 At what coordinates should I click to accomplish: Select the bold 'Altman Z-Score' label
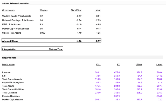pyautogui.click(x=10, y=41)
